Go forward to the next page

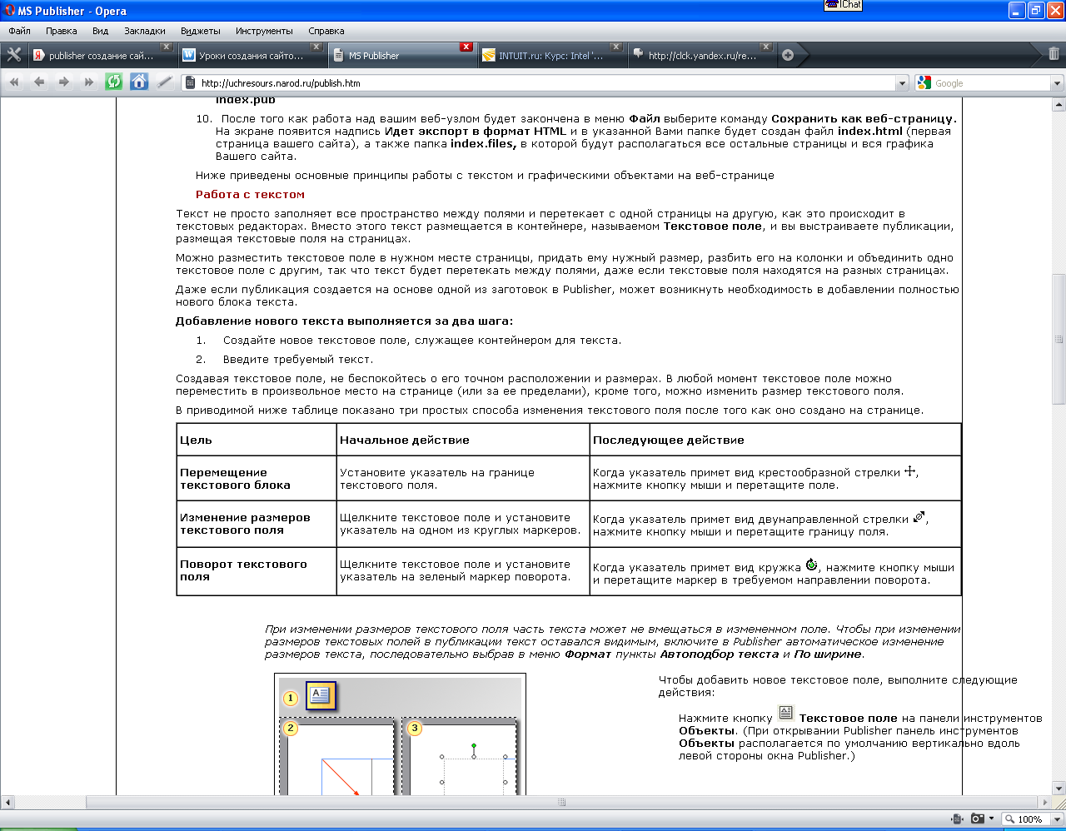coord(64,82)
